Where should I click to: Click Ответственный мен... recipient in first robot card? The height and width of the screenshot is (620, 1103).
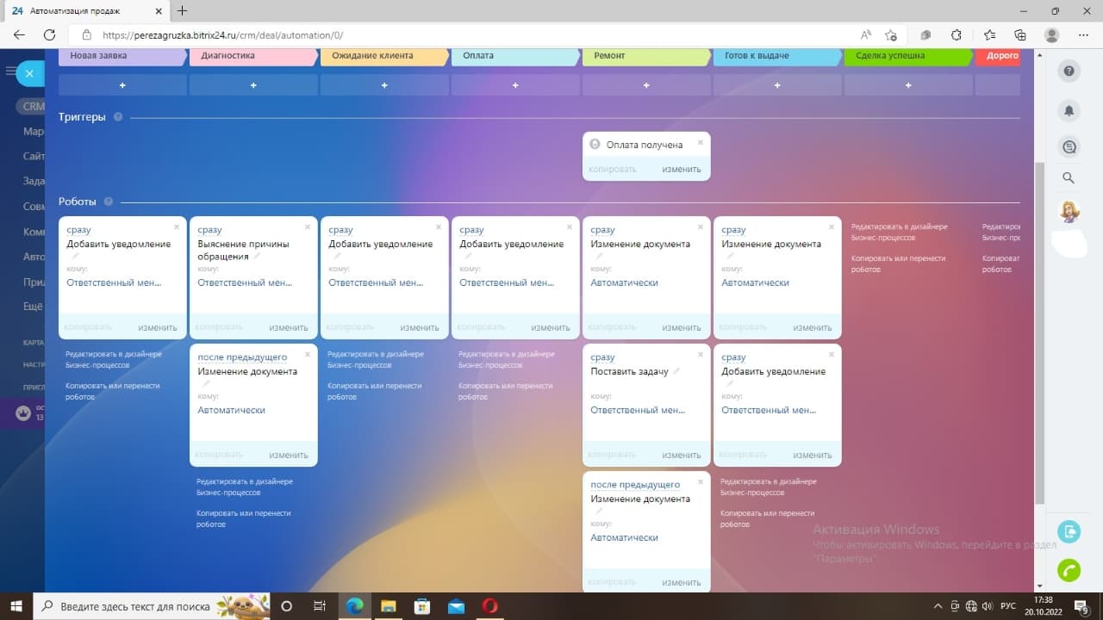pos(114,282)
